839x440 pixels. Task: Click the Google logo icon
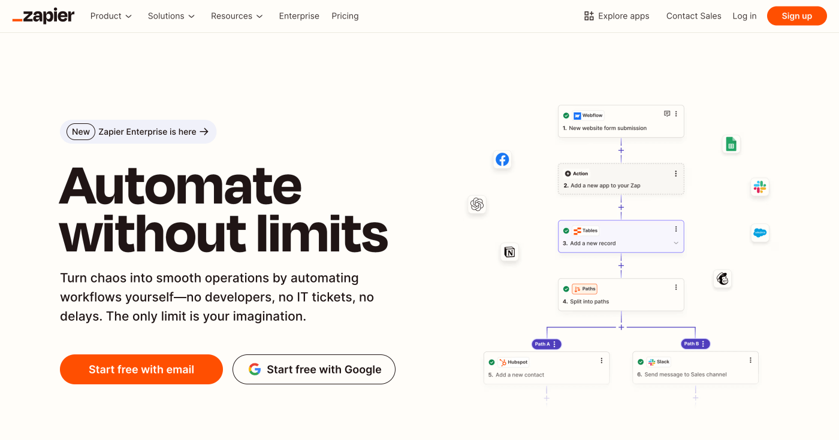[x=255, y=369]
